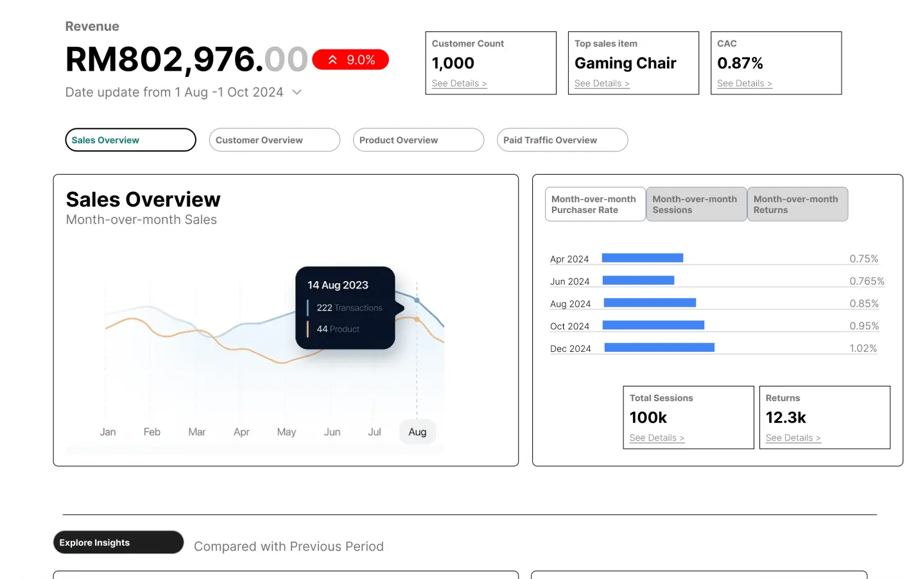
Task: Switch to the Product Overview tab
Action: click(418, 140)
